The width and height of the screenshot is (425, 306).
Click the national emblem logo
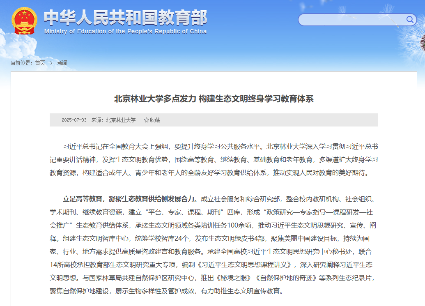pos(24,21)
